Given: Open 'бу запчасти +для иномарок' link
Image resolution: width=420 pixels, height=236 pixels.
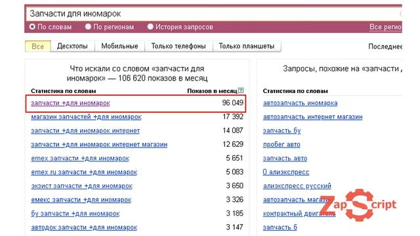Looking at the screenshot, I should click(x=75, y=214).
